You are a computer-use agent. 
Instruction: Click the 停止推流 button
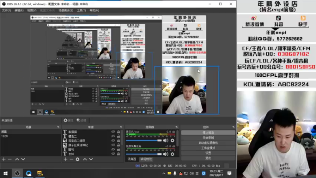pos(208,133)
